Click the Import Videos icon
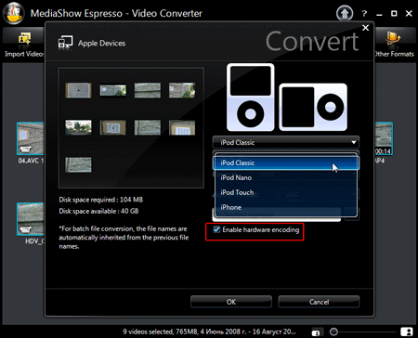Viewport: 418px width, 338px height. 24,39
